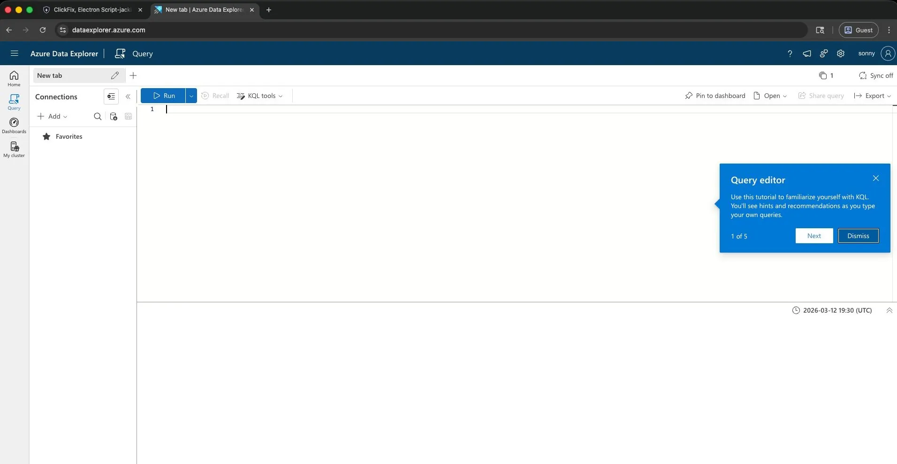The width and height of the screenshot is (897, 464).
Task: Click the feedback megaphone icon
Action: (x=807, y=53)
